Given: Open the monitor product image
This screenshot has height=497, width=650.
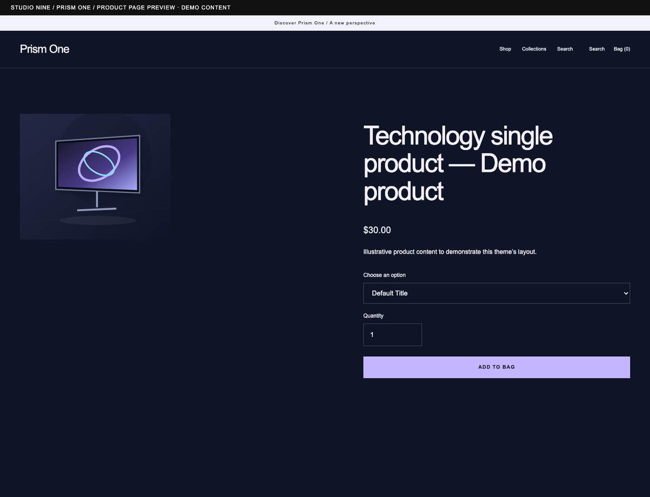Looking at the screenshot, I should (95, 177).
